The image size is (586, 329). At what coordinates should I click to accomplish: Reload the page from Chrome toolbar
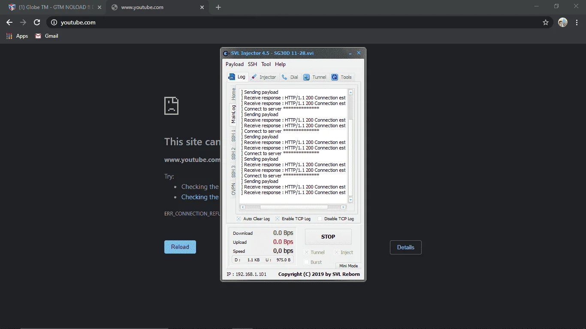click(37, 22)
